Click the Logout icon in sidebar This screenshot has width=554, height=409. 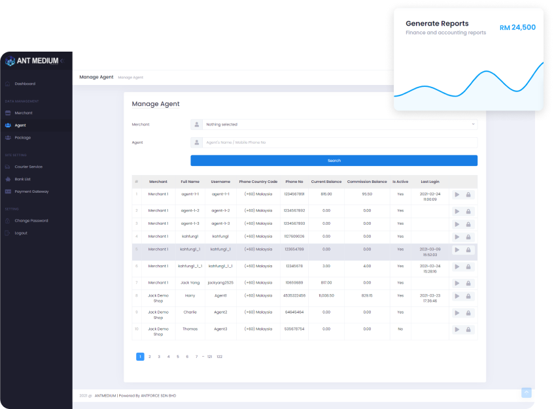8,233
